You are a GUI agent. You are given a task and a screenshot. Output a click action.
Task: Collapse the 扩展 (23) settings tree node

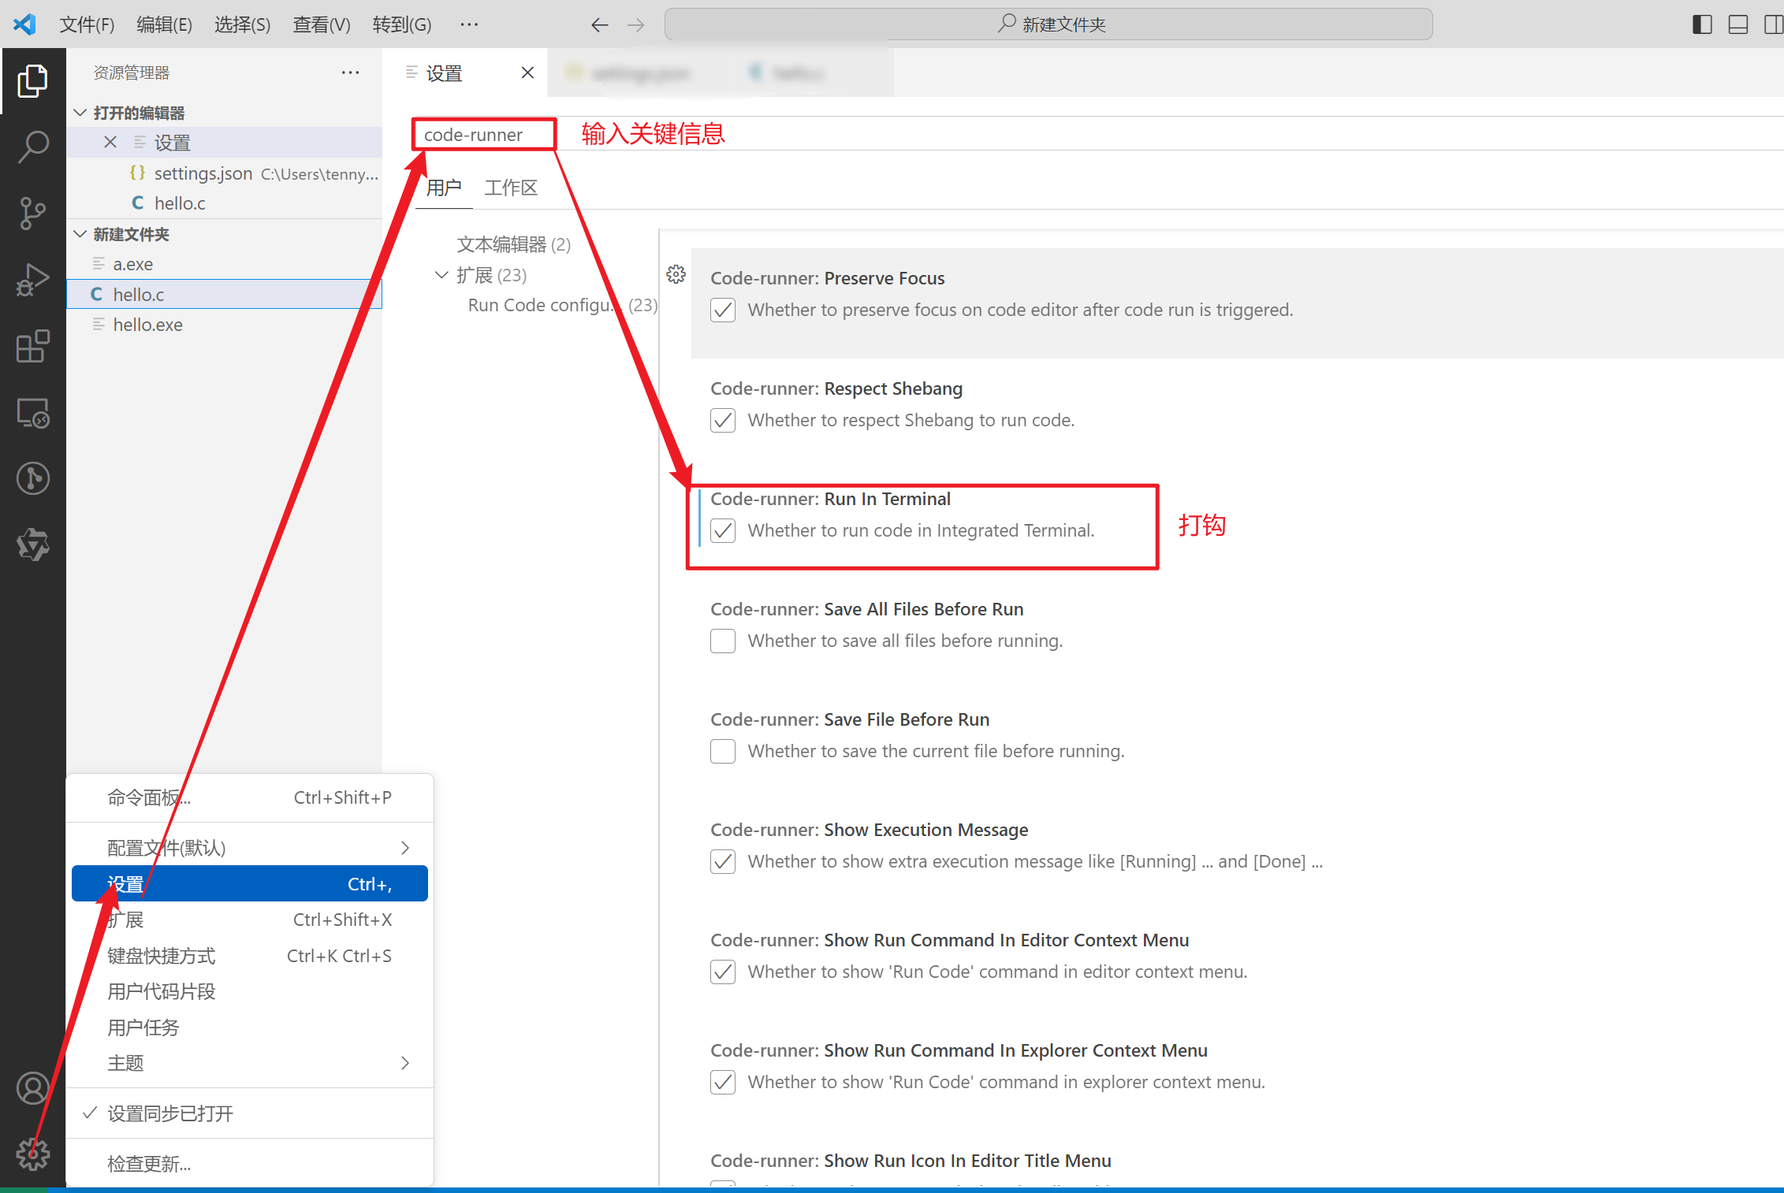441,275
